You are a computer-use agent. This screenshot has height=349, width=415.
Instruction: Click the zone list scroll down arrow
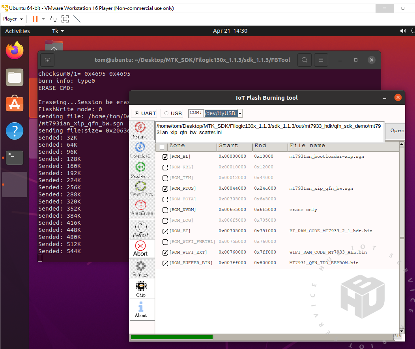[402, 331]
